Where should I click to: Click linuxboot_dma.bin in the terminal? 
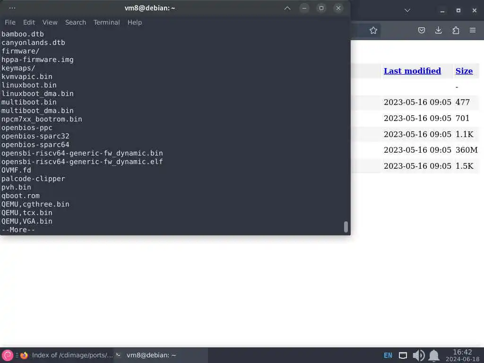tap(37, 94)
